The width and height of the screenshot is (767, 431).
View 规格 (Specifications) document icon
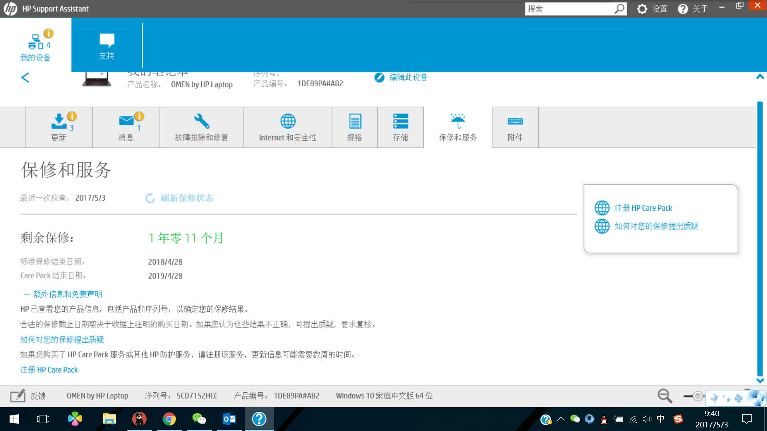coord(354,121)
